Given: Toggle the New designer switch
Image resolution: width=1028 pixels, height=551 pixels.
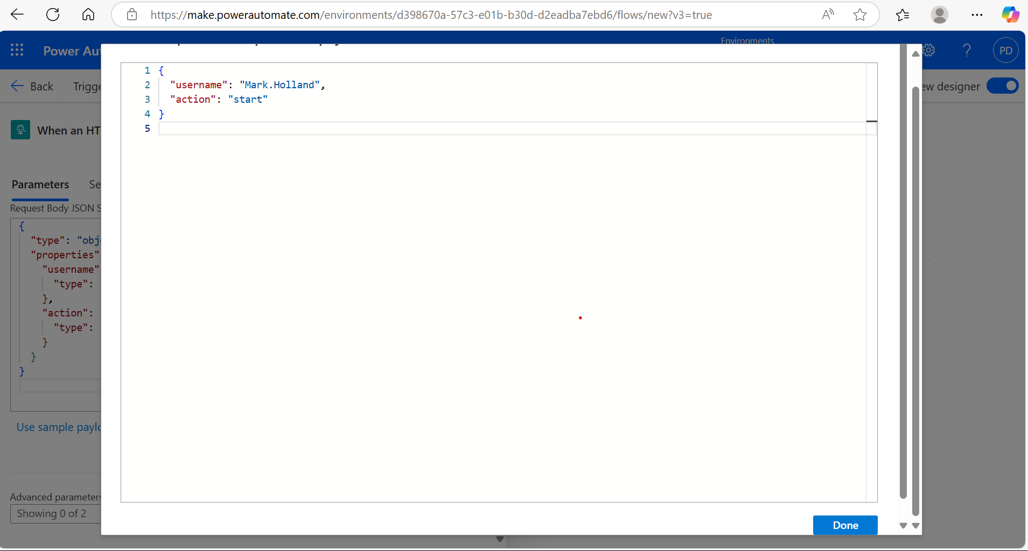Looking at the screenshot, I should (1002, 86).
